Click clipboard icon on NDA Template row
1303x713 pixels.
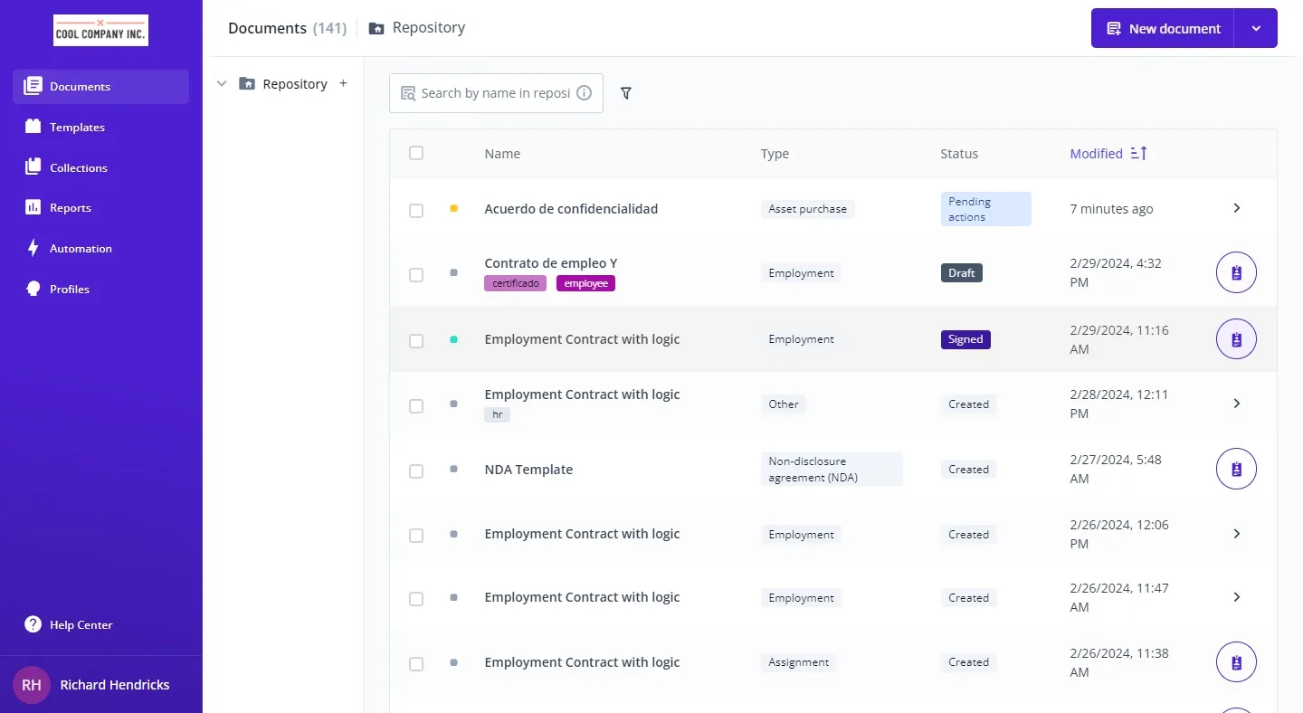coord(1236,470)
